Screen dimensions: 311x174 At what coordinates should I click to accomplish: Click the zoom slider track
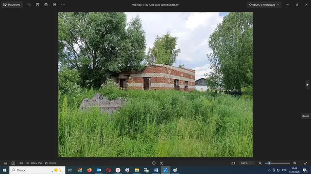[x=277, y=163]
